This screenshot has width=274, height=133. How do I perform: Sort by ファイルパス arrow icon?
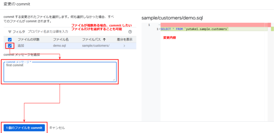pyautogui.click(x=104, y=40)
